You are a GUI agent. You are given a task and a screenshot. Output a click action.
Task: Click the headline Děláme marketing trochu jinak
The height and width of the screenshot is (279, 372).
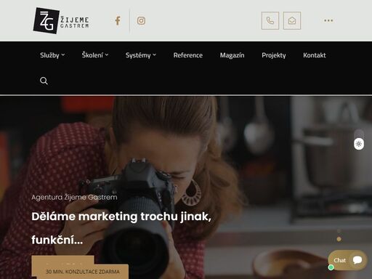coord(121,217)
